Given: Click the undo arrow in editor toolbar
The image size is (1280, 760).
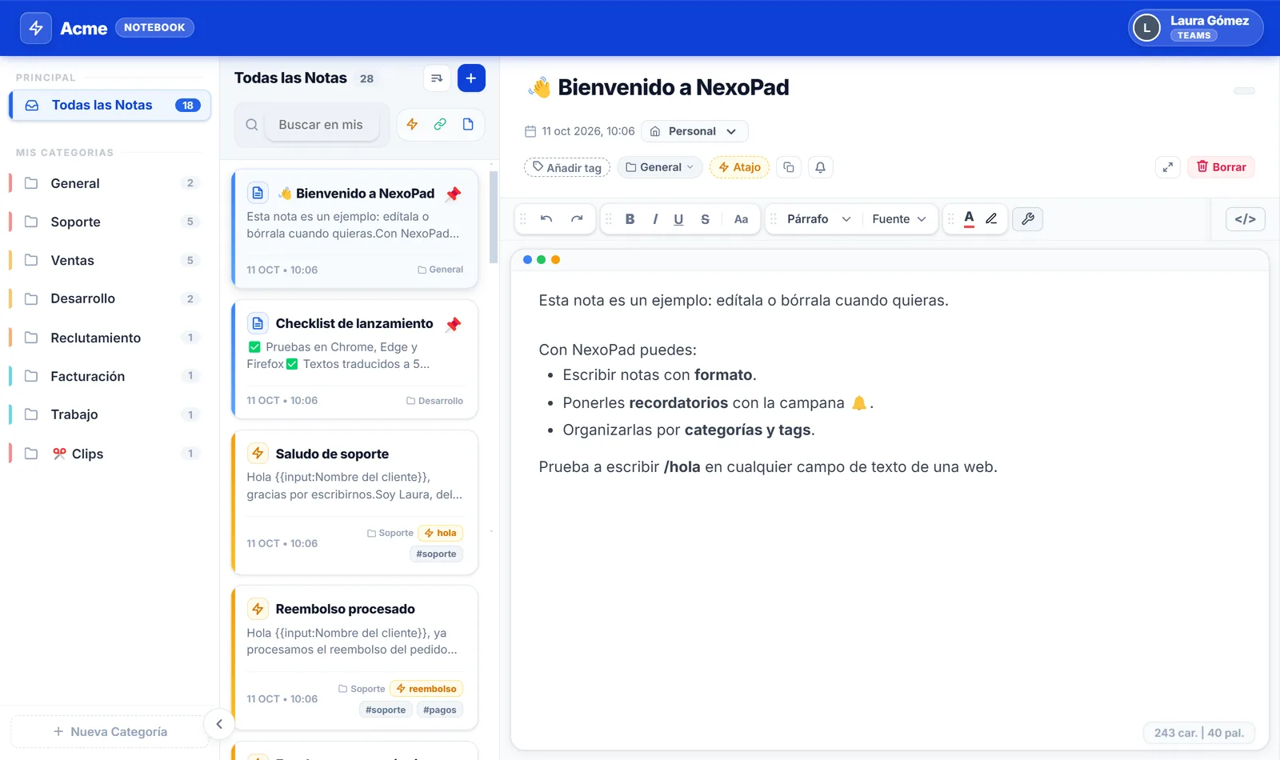Looking at the screenshot, I should (x=546, y=219).
